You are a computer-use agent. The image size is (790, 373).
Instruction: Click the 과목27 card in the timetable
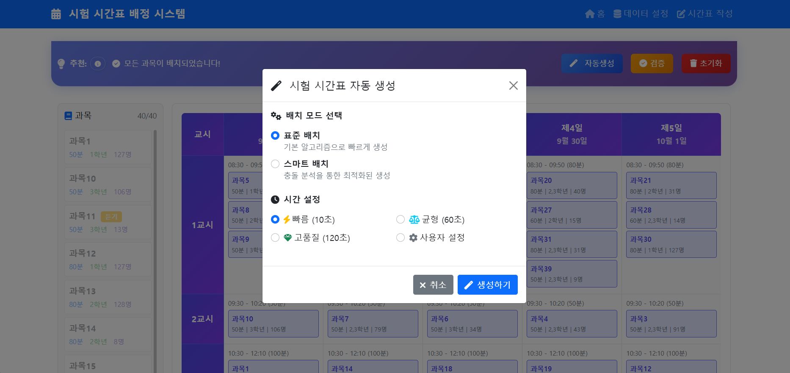(572, 215)
